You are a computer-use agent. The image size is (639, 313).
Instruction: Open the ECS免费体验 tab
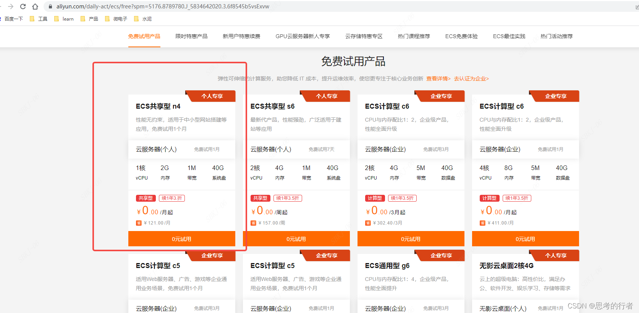461,36
